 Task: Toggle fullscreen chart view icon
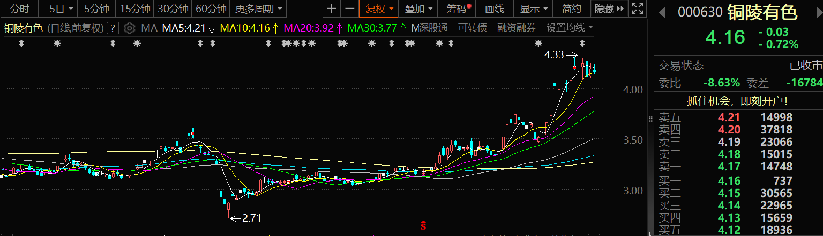pos(637,9)
